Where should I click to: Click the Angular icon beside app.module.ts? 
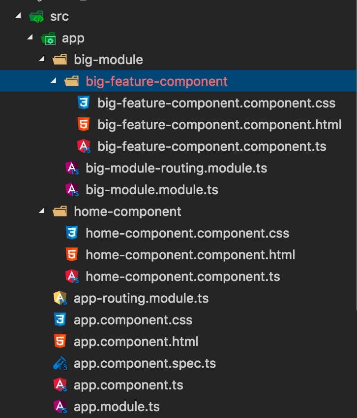(x=60, y=407)
